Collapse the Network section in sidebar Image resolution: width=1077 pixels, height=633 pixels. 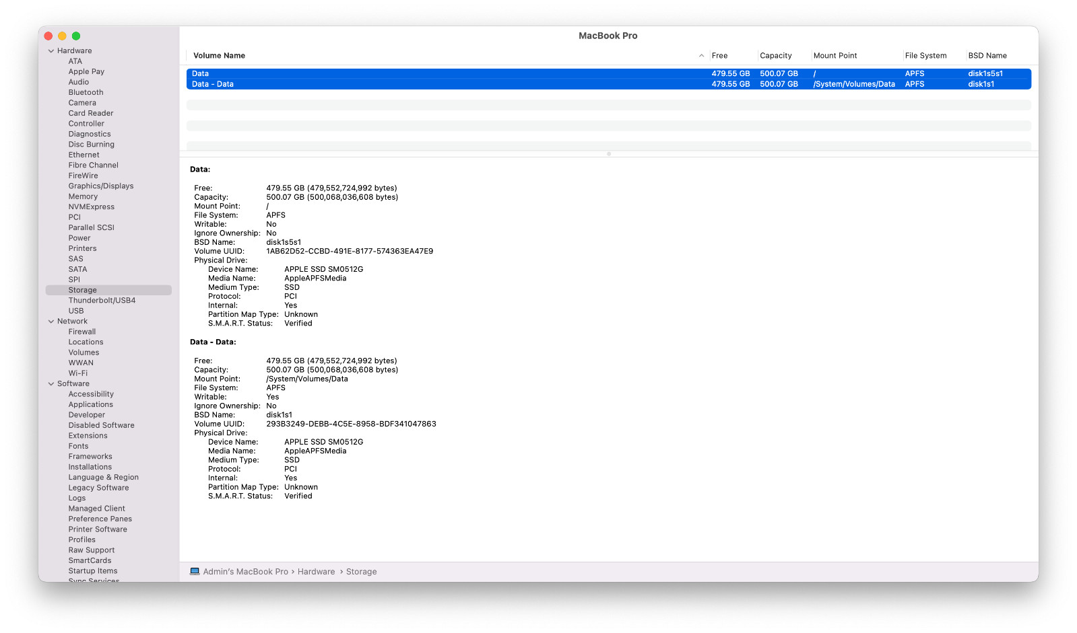[51, 322]
